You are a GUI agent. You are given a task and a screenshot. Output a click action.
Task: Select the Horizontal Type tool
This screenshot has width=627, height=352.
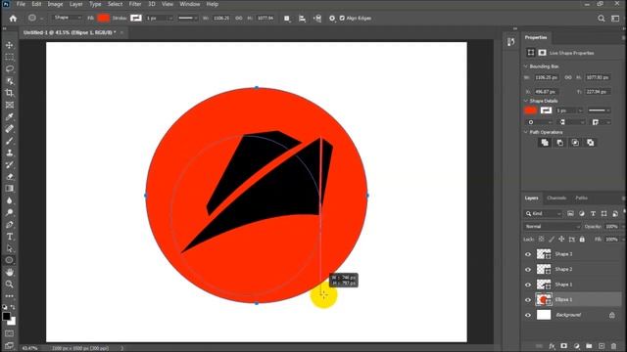pyautogui.click(x=9, y=237)
